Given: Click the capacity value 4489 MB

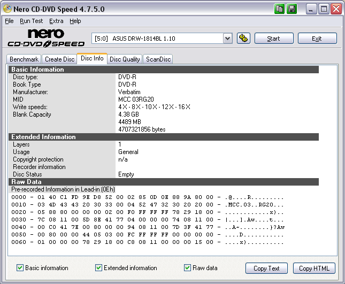Looking at the screenshot, I should (x=129, y=122).
